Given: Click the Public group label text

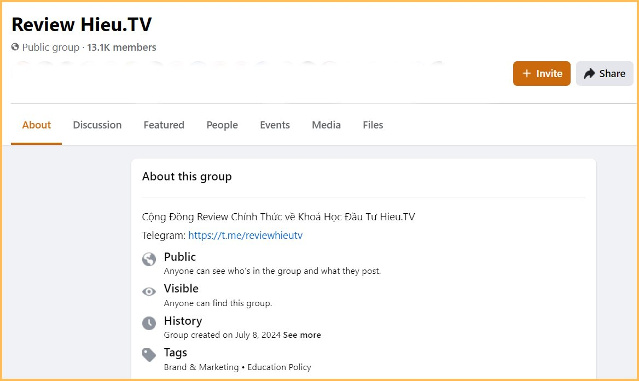Looking at the screenshot, I should 50,47.
